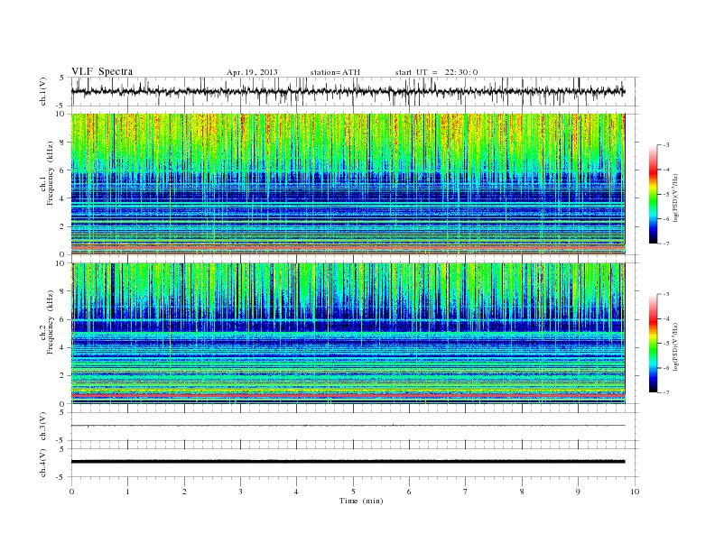Click the "0" time axis tick label
The width and height of the screenshot is (715, 552).
[71, 492]
